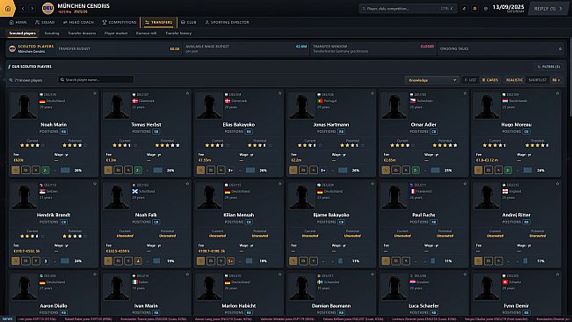Screen dimensions: 572x322
Task: Switch to the Transfer history subtab
Action: point(178,33)
